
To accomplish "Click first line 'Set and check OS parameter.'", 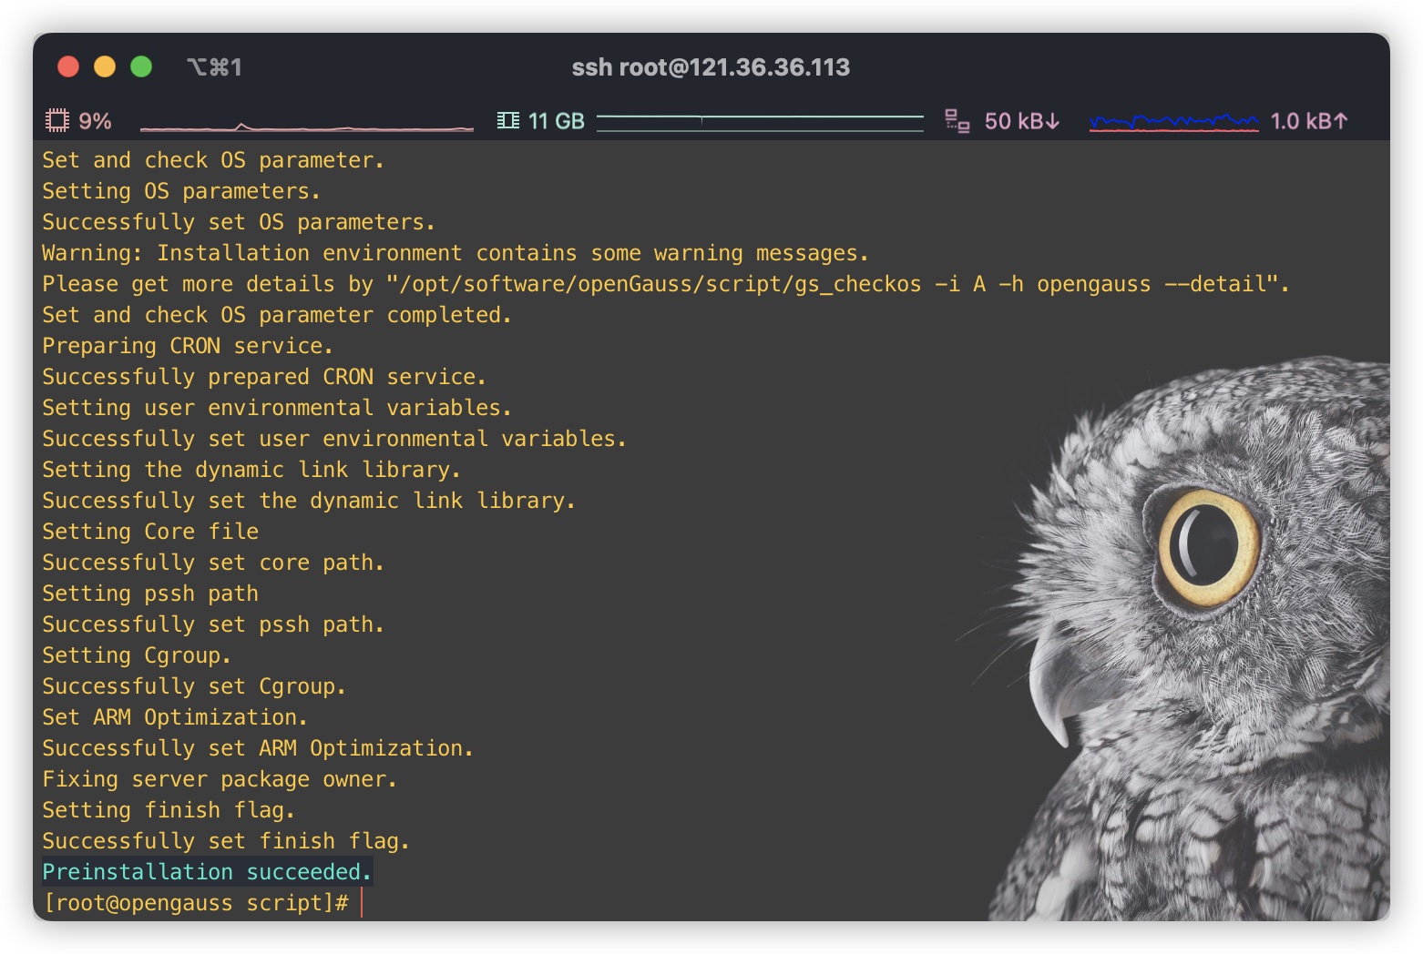I will tap(213, 160).
